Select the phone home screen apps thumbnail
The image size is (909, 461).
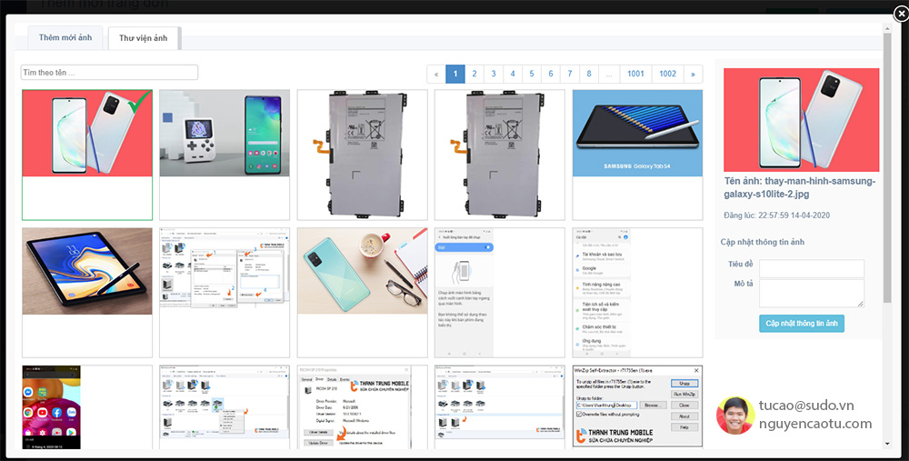[x=87, y=407]
